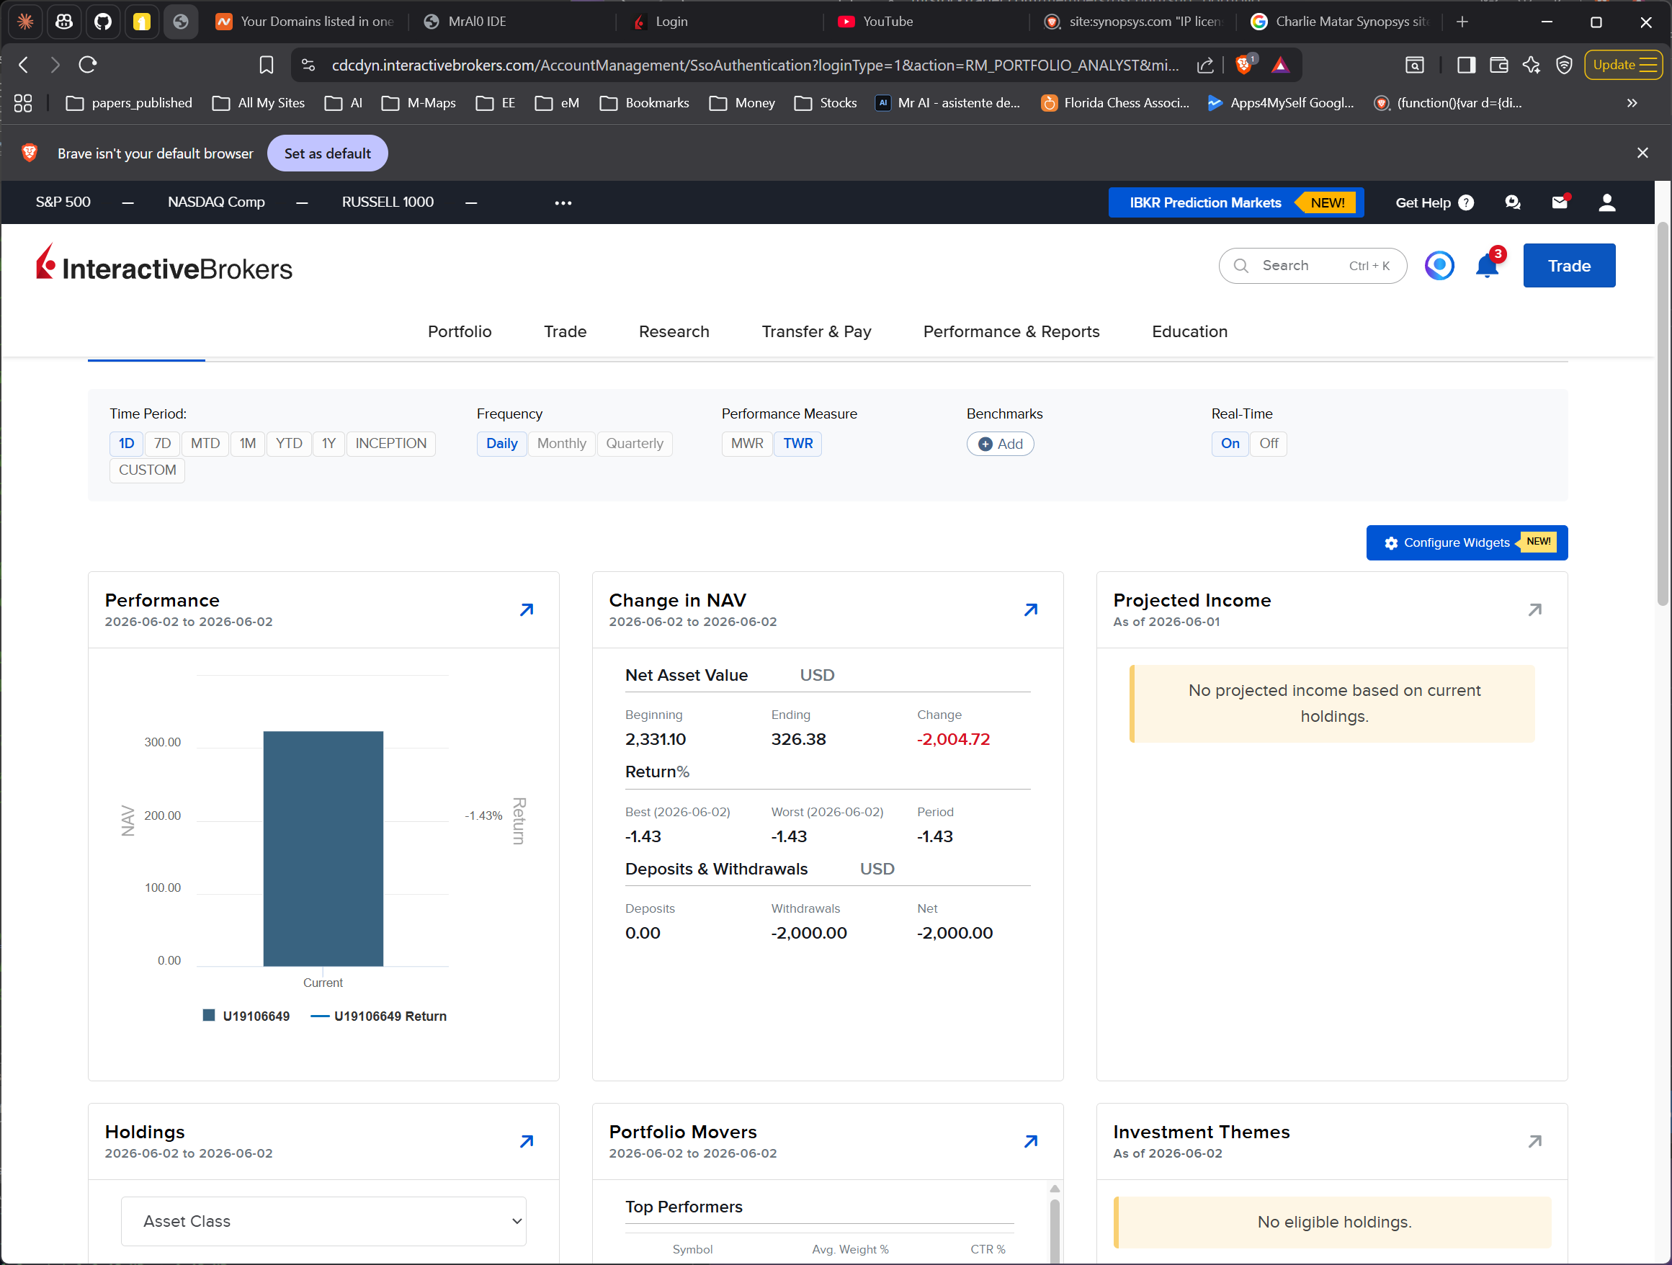The height and width of the screenshot is (1265, 1672).
Task: Open the CUSTOM time period picker
Action: point(148,470)
